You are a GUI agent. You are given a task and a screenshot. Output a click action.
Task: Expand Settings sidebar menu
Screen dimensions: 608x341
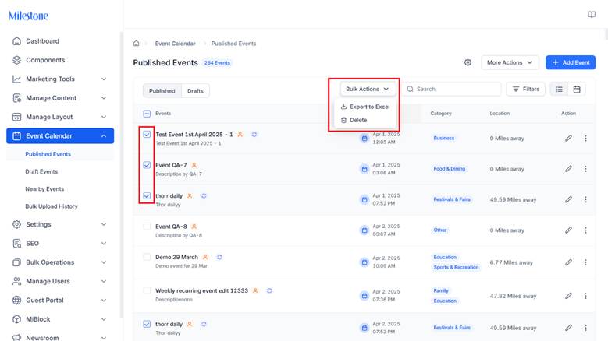104,224
